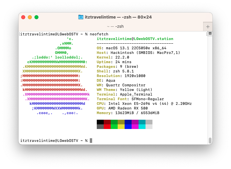Screen dimensions: 231x169
Task: Click the teal color block
Action: [142, 122]
